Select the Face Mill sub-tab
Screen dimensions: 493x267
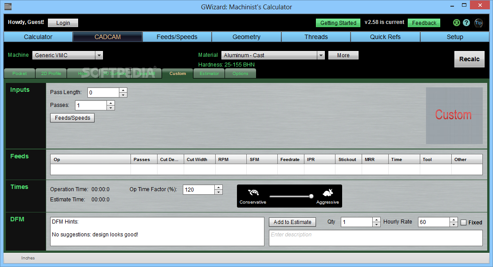coord(146,74)
